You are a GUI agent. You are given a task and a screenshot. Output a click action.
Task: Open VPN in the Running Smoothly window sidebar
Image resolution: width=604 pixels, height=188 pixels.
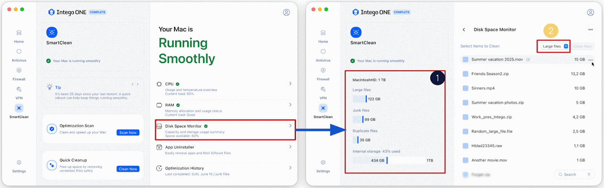pyautogui.click(x=19, y=93)
